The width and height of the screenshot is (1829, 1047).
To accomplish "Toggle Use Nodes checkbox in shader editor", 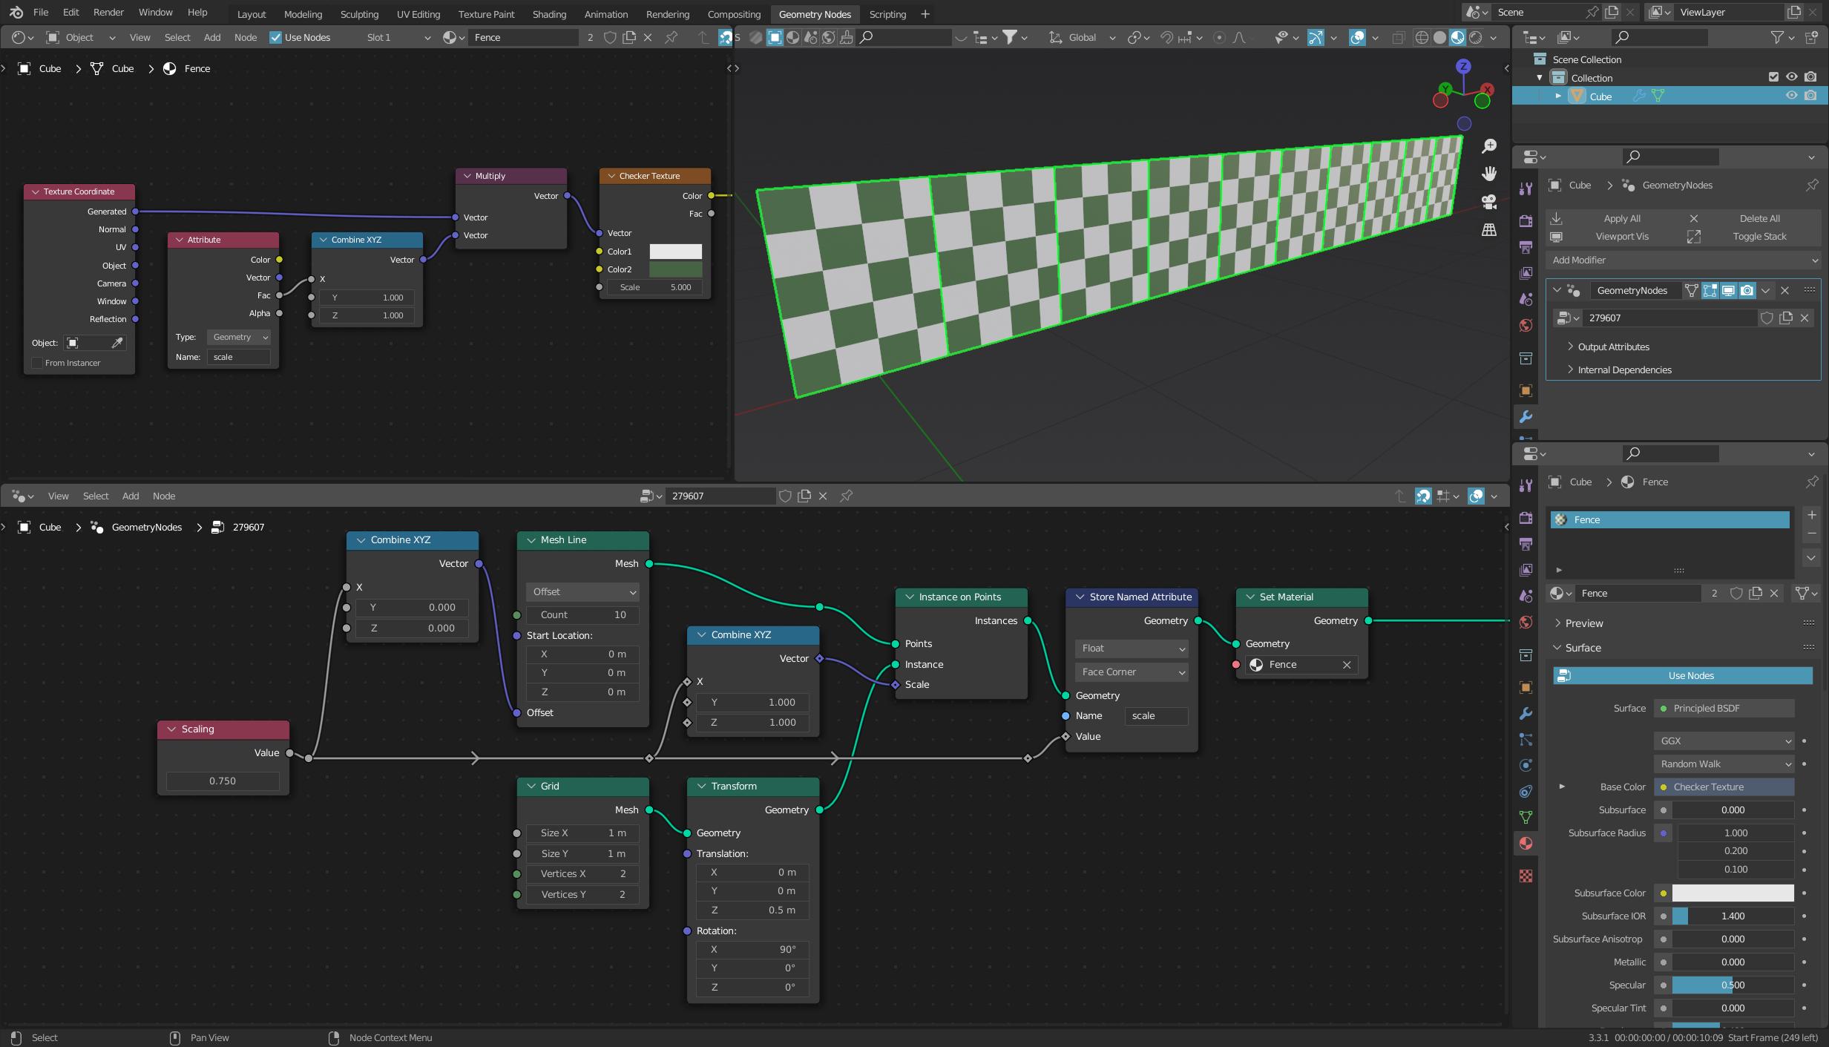I will tap(275, 37).
